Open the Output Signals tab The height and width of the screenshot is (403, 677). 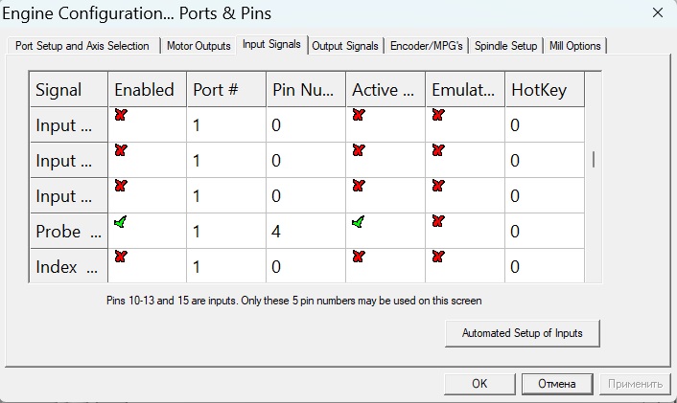tap(345, 46)
